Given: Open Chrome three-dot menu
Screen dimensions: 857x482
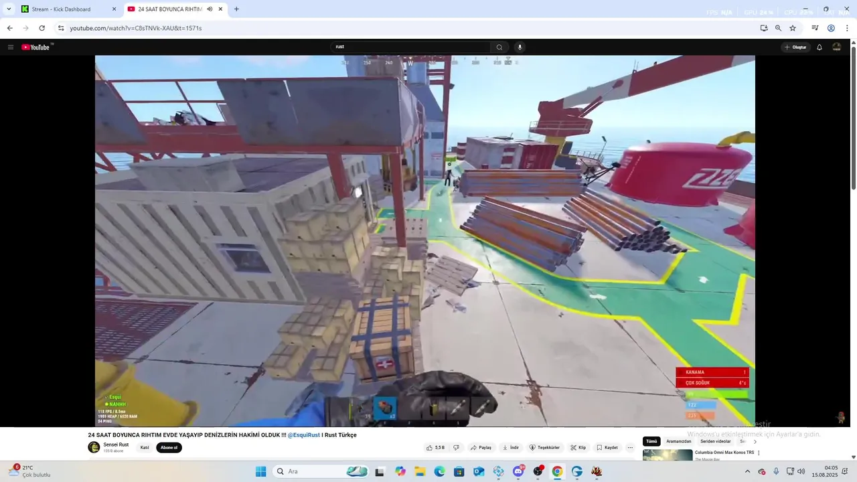Looking at the screenshot, I should tap(847, 28).
